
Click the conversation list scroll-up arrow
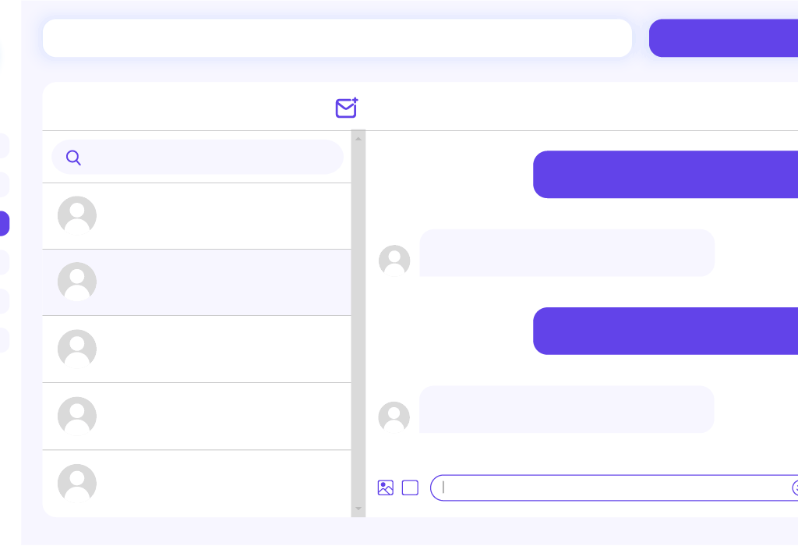pos(358,140)
